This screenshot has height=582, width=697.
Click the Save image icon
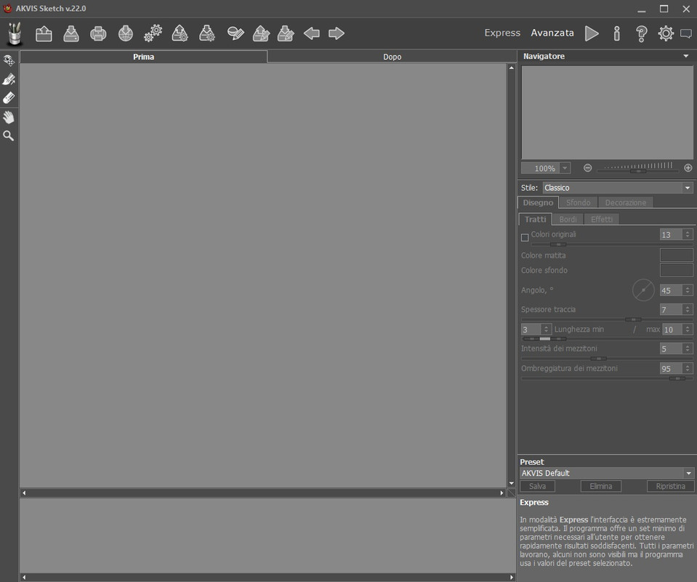coord(71,33)
